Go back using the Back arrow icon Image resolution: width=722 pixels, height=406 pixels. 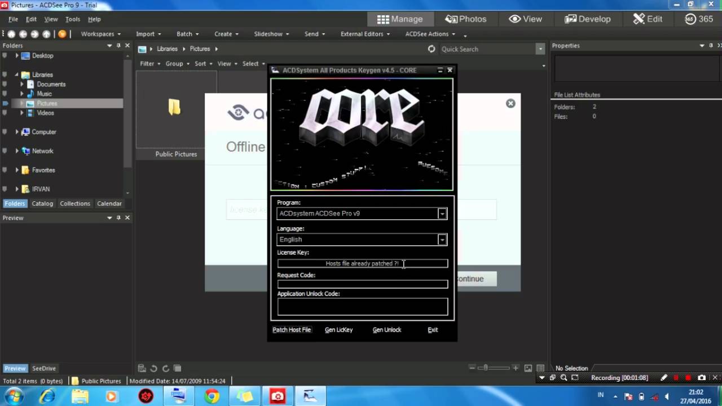(23, 34)
